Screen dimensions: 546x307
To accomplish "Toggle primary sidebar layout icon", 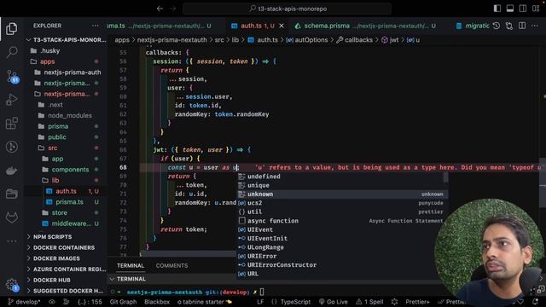I will 497,9.
